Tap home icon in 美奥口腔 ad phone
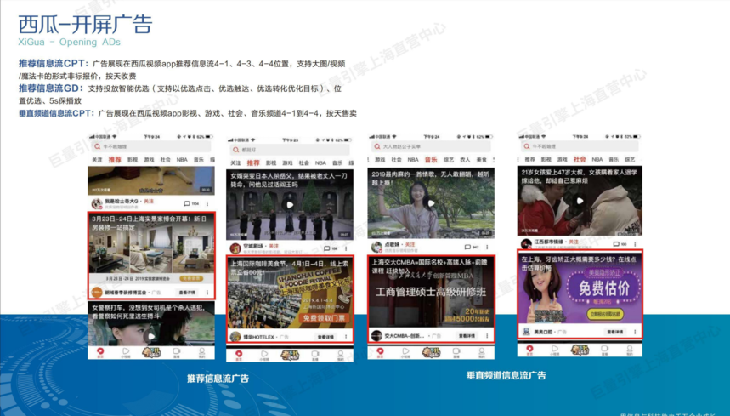Screen dimensions: 730x416 point(529,350)
